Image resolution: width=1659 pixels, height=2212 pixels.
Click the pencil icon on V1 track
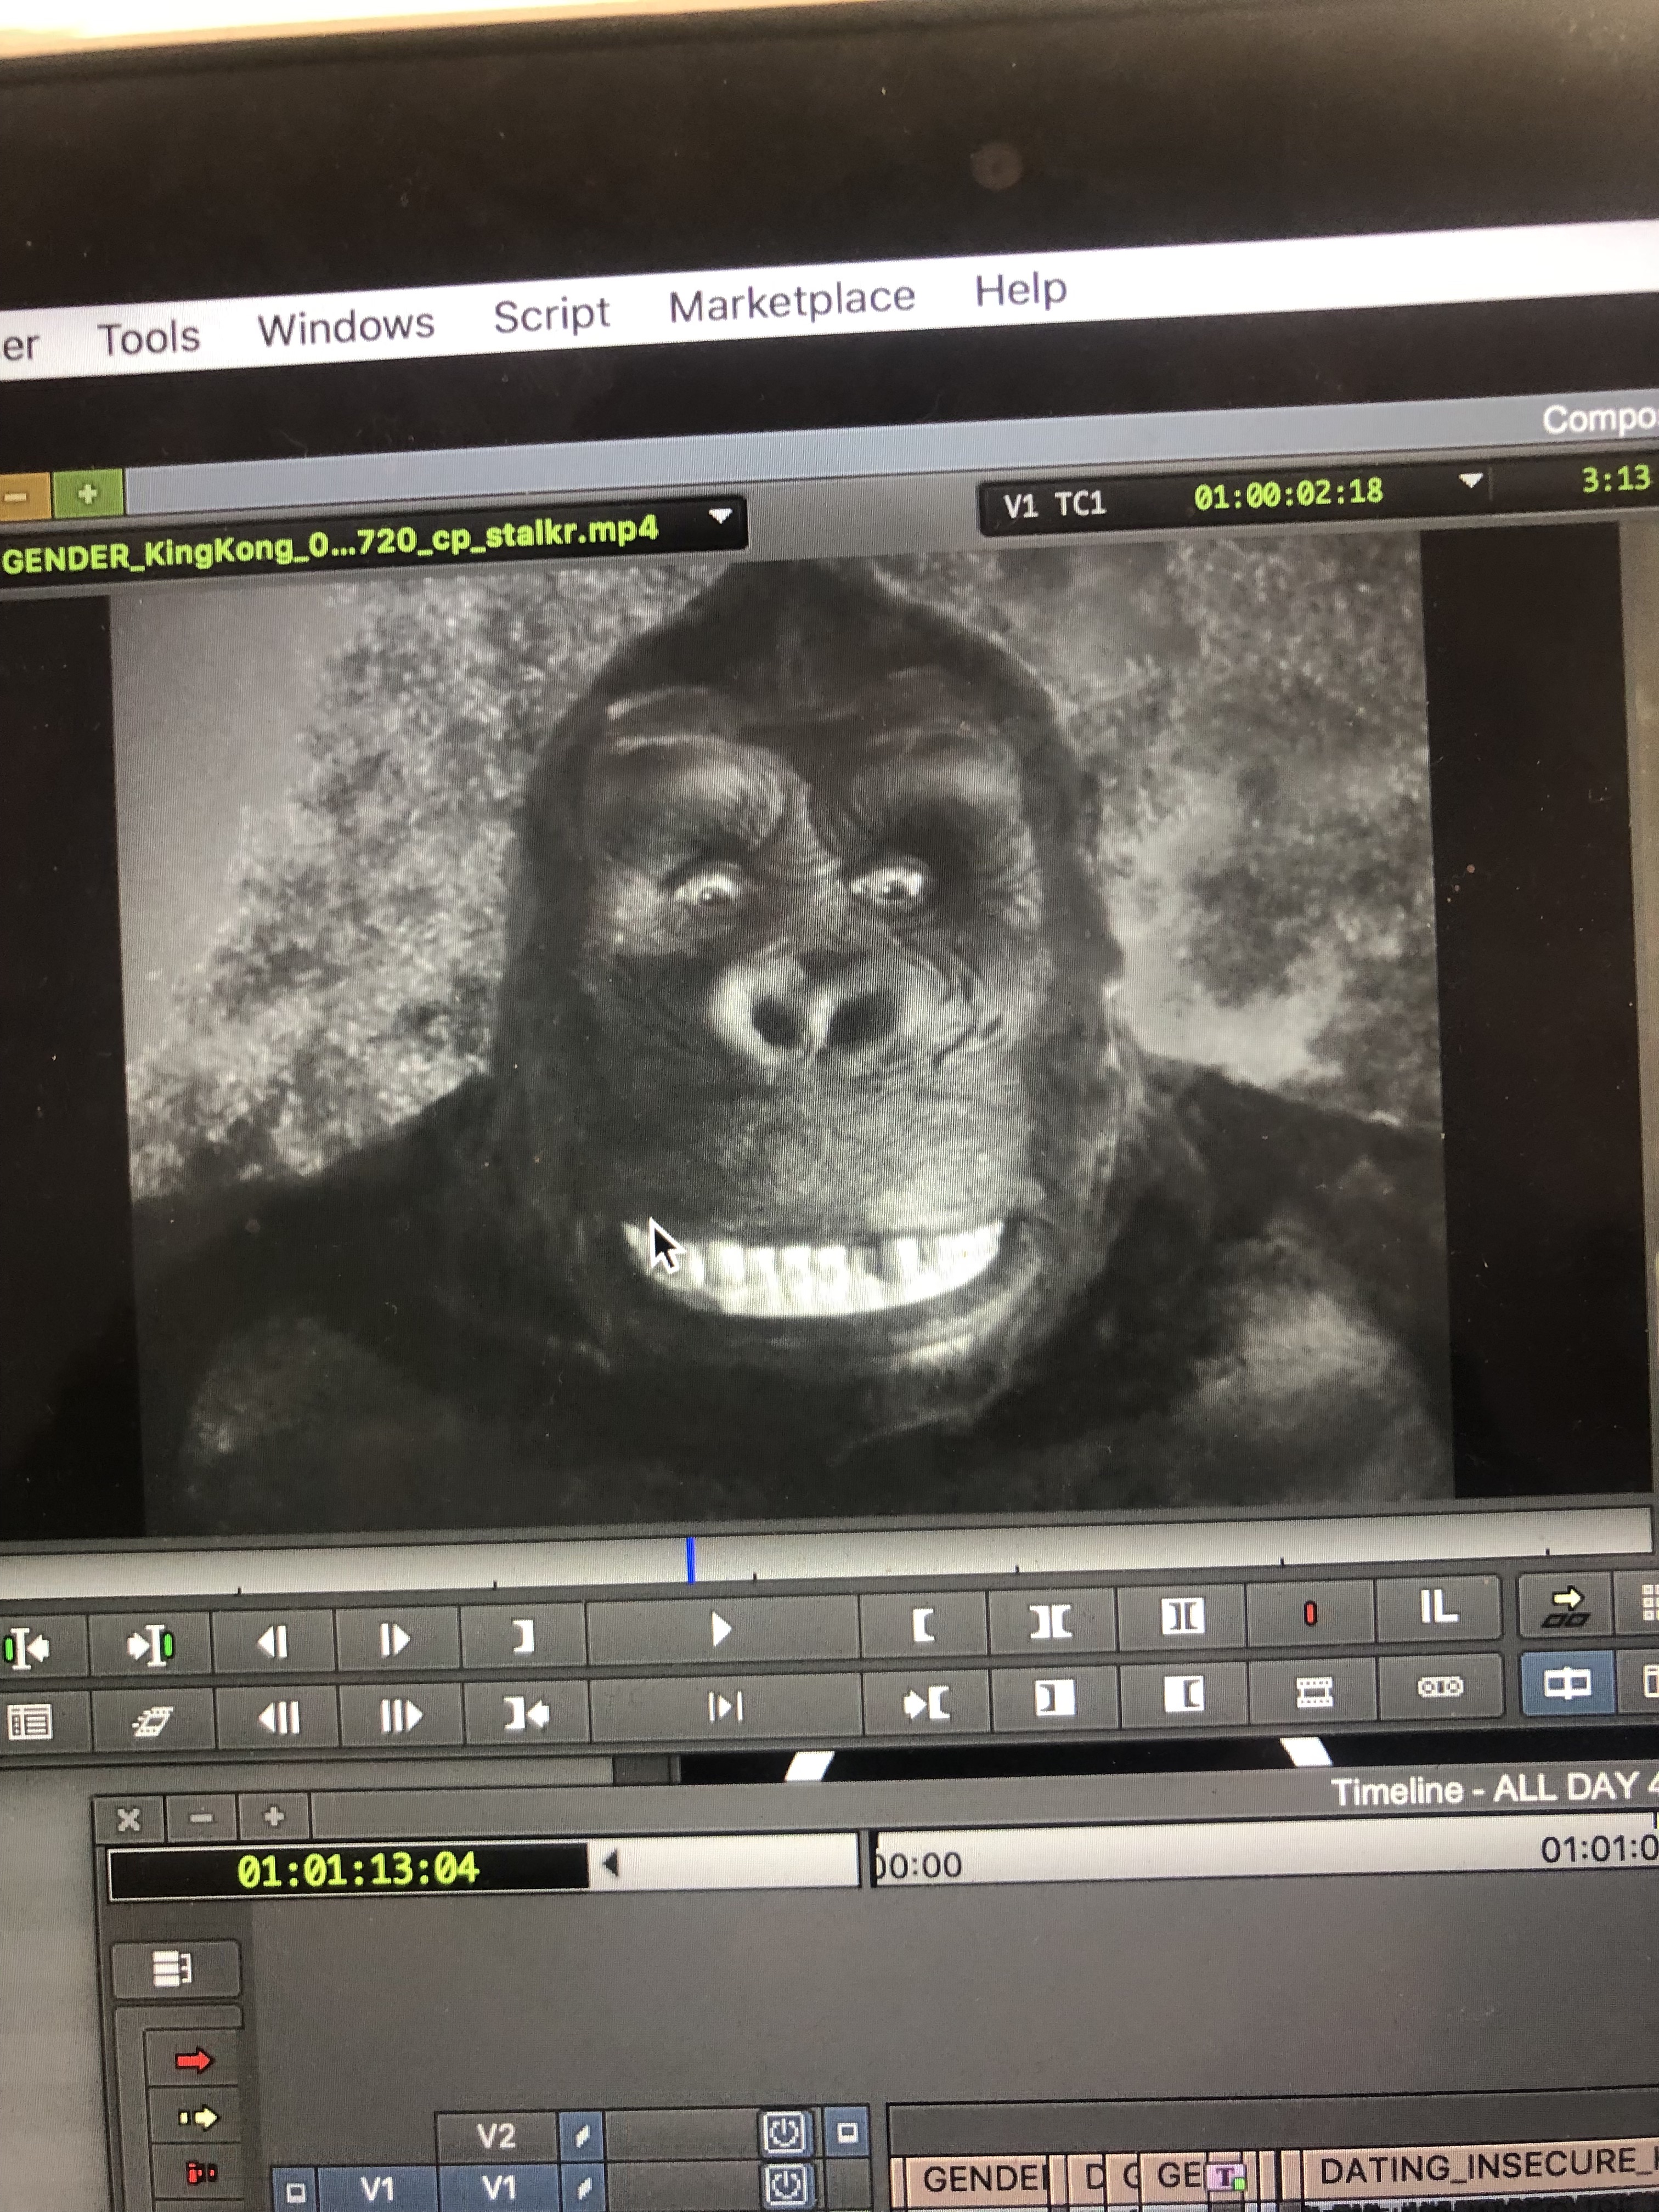(x=583, y=2187)
